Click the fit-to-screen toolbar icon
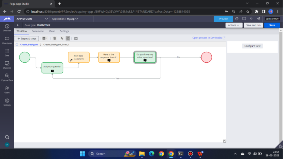The image size is (283, 159). pyautogui.click(x=76, y=38)
